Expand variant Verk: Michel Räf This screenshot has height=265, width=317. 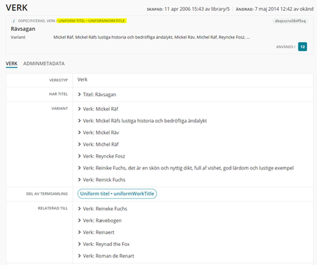pyautogui.click(x=79, y=145)
